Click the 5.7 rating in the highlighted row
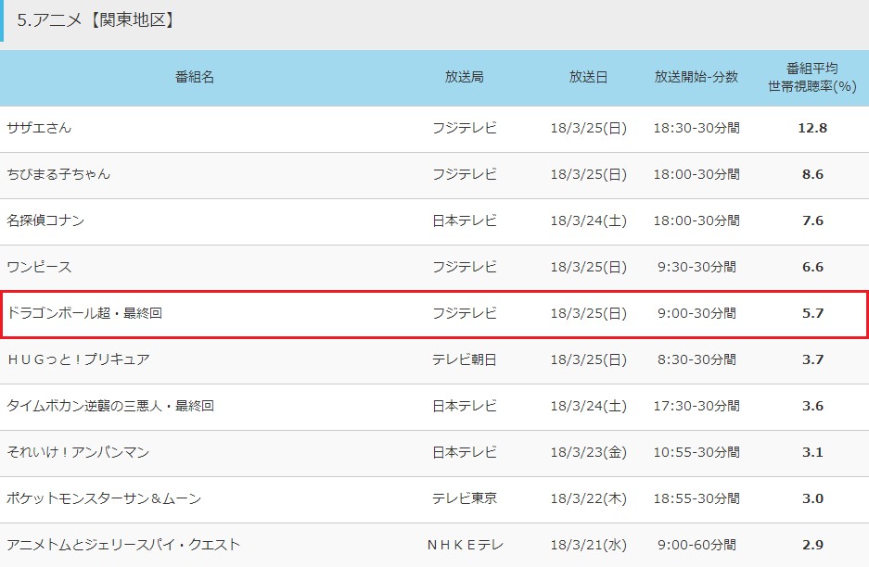 click(x=811, y=313)
